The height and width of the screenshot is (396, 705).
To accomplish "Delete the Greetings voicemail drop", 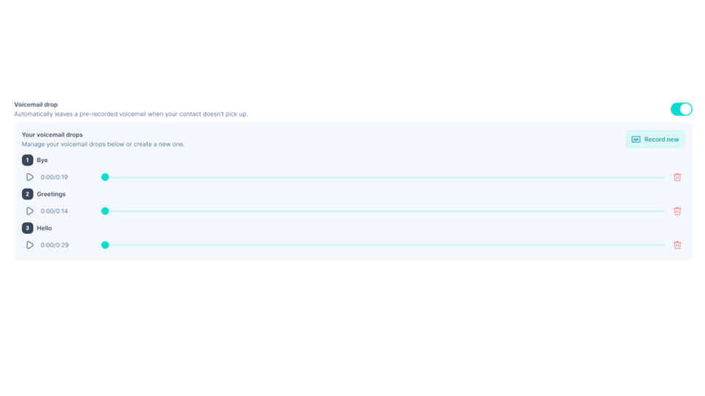I will pos(677,211).
